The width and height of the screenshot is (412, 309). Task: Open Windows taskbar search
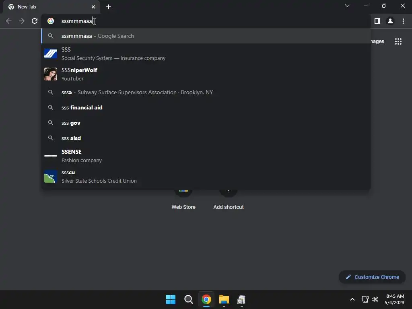[x=188, y=299]
